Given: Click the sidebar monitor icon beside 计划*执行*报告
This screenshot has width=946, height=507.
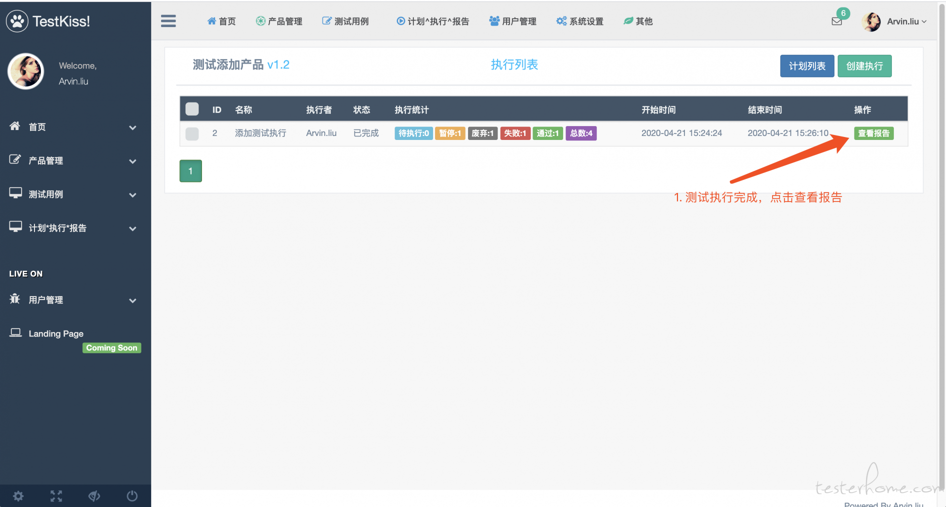Looking at the screenshot, I should tap(15, 227).
